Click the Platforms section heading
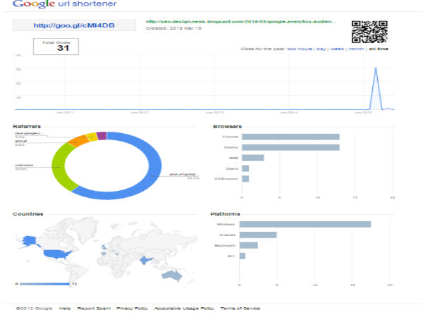Screen dimensions: 423x317 click(x=226, y=213)
